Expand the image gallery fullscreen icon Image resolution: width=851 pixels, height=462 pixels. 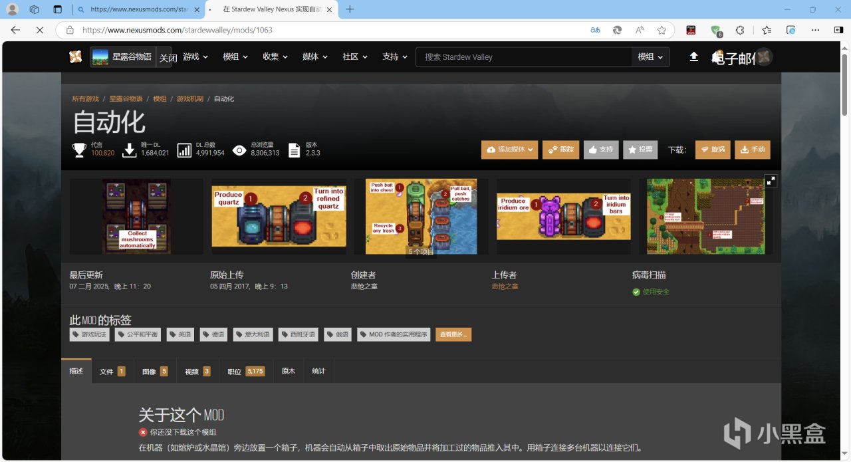[771, 180]
